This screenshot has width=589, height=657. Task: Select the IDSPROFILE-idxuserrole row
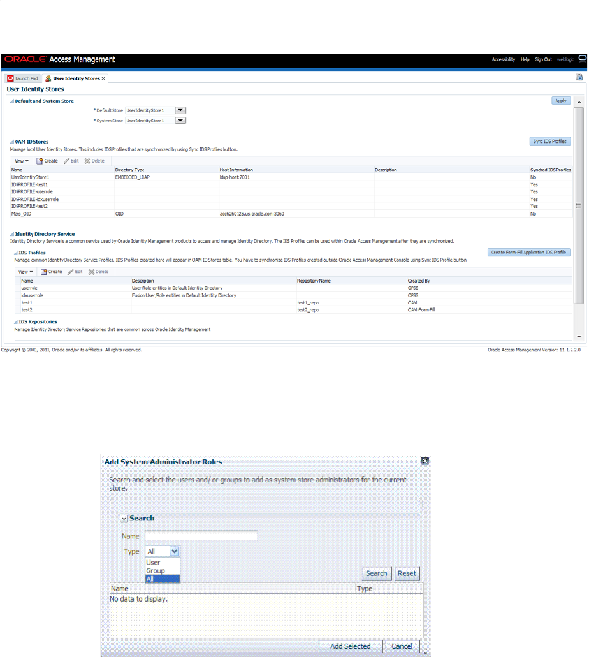(291, 200)
